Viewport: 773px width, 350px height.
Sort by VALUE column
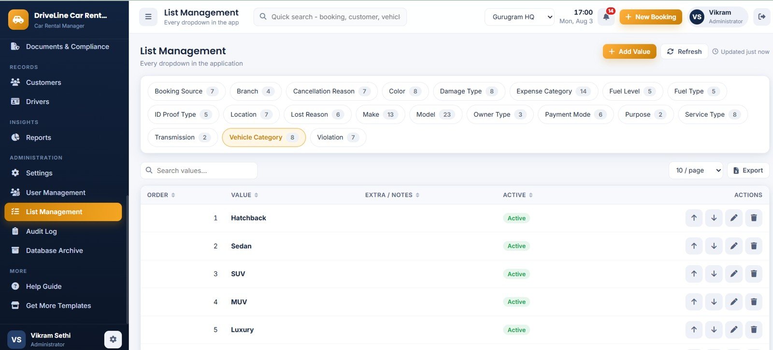tap(244, 195)
